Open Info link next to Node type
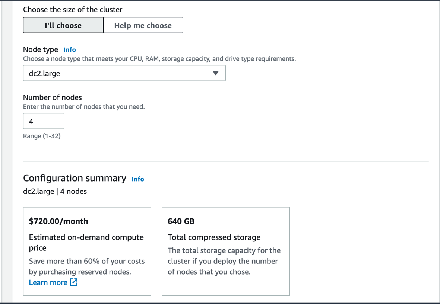This screenshot has height=304, width=440. (x=70, y=50)
